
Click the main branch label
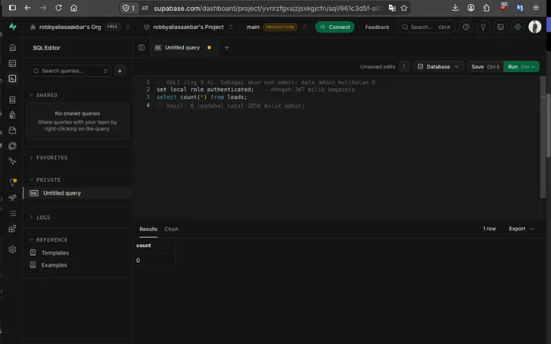(253, 27)
